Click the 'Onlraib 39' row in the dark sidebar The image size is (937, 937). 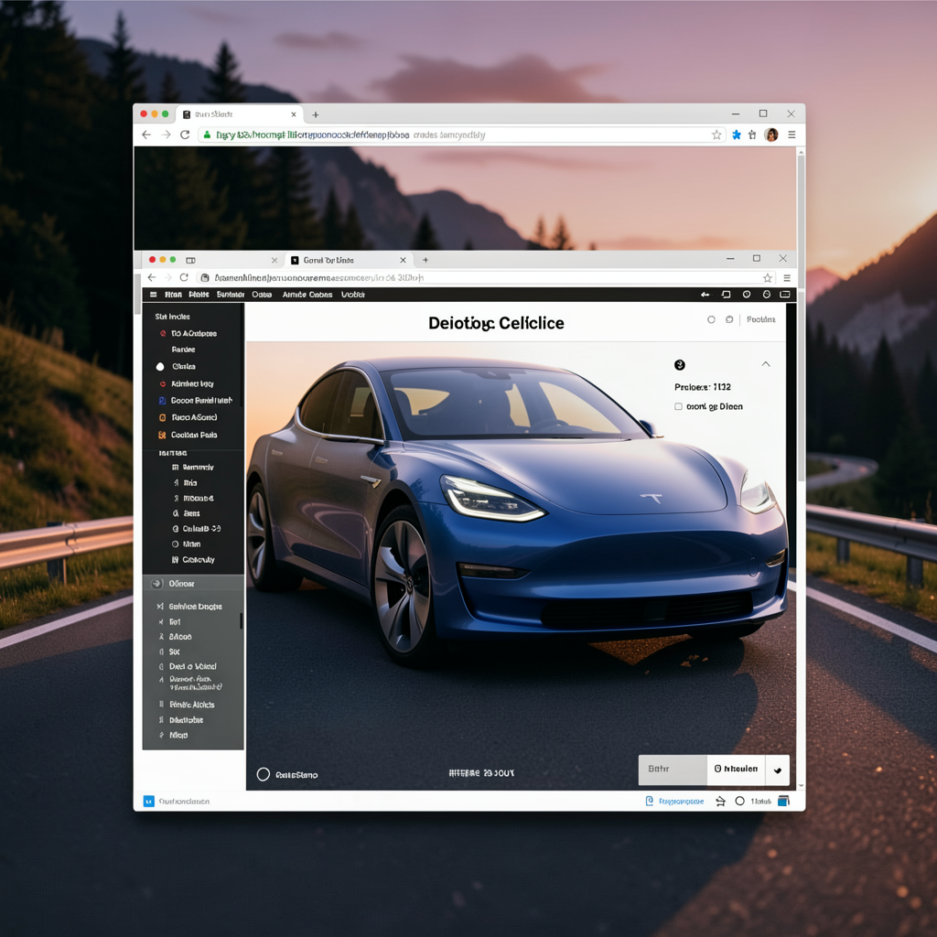pyautogui.click(x=197, y=529)
